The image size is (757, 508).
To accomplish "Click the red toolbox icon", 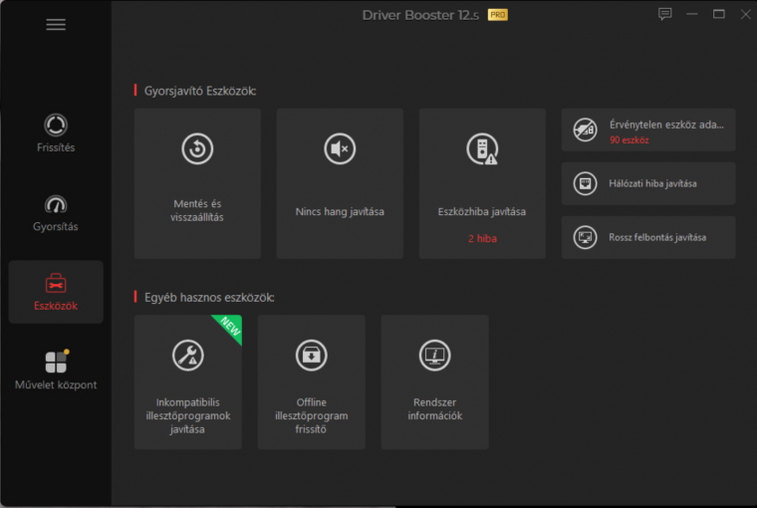I will click(x=56, y=283).
